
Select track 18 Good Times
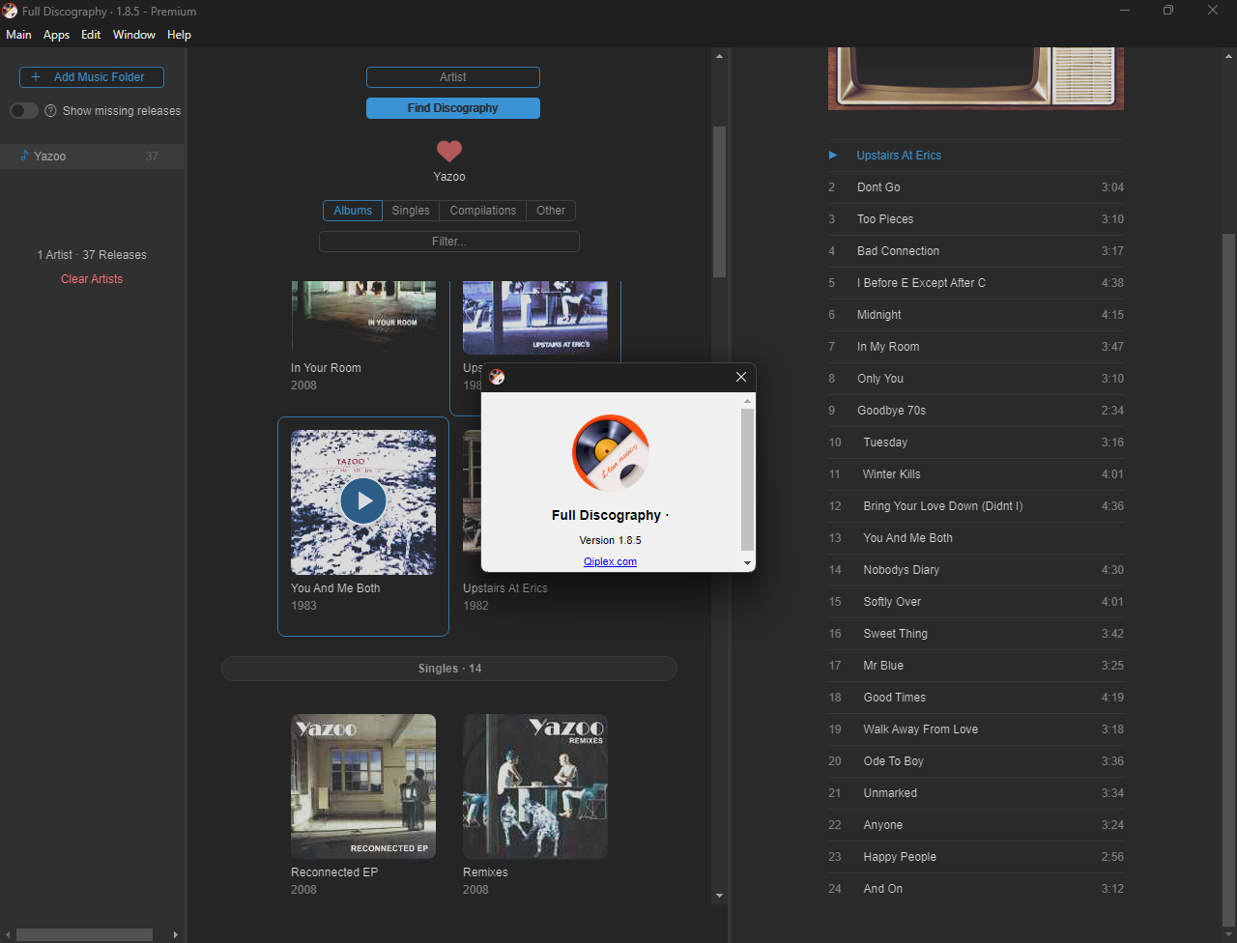(x=976, y=698)
